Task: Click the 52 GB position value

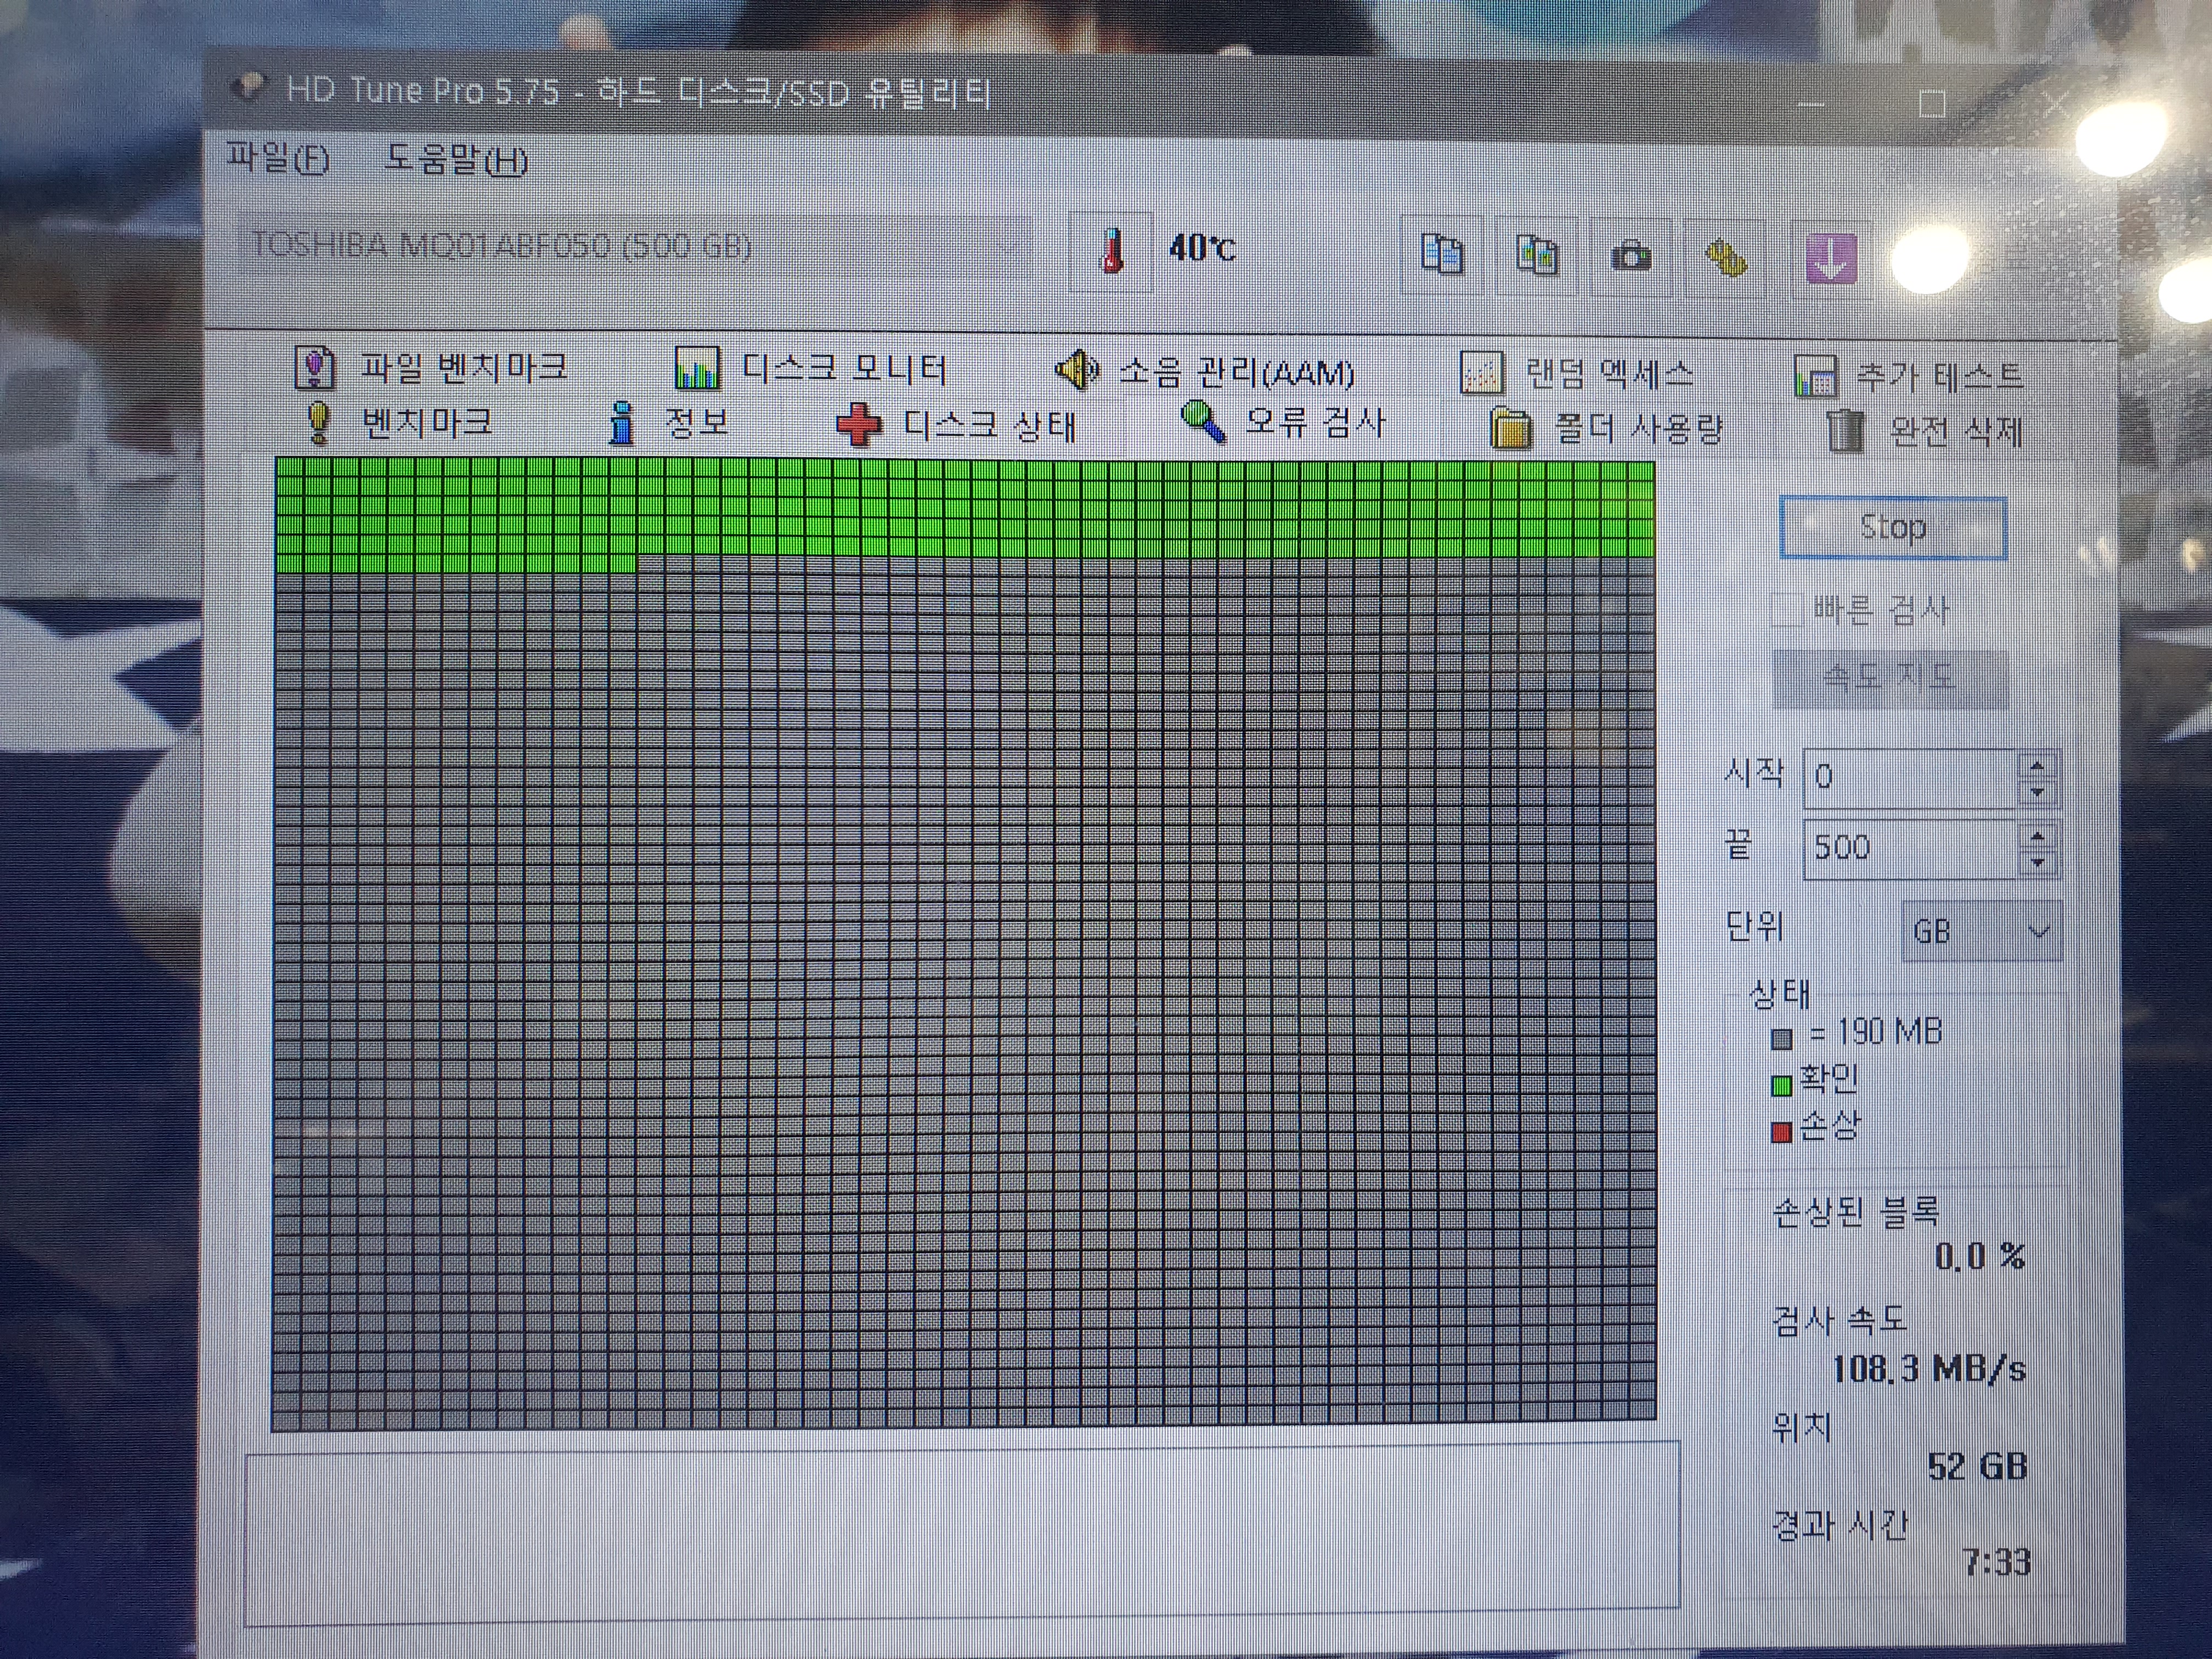Action: click(1977, 1466)
